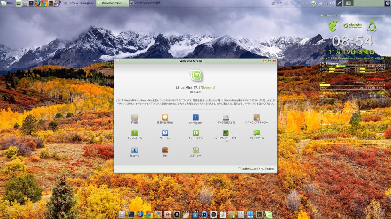Viewport: 391px width, 219px height.
Task: Open system monitor icon in top panel
Action: tap(50, 3)
